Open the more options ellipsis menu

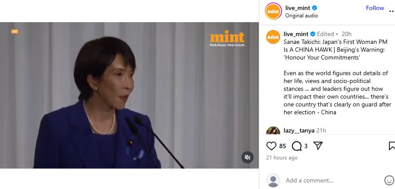coord(392,11)
